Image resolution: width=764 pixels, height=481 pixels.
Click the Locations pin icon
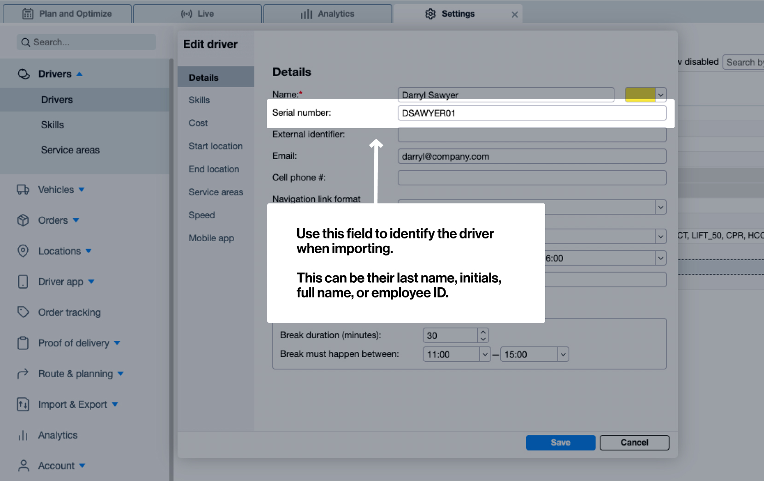(x=23, y=251)
